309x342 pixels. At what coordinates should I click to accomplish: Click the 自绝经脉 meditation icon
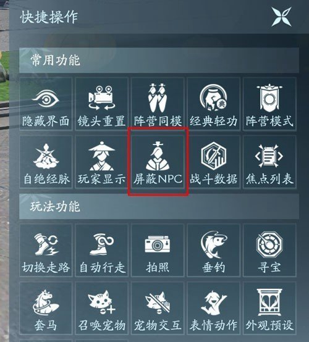[x=46, y=162]
